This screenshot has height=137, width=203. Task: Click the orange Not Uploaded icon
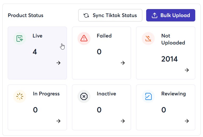[x=148, y=39]
